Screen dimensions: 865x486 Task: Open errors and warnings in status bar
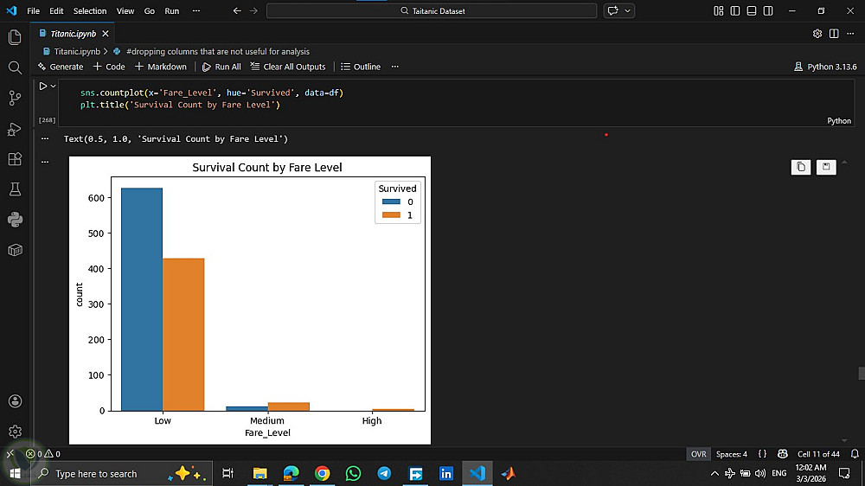(43, 454)
